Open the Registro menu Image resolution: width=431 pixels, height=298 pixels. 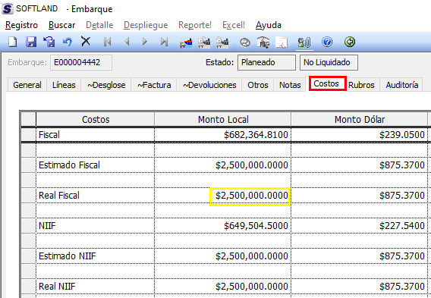[21, 25]
